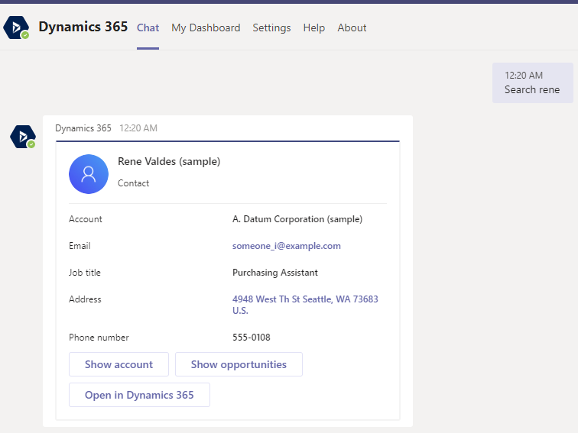Click the Phone number field label
578x433 pixels.
point(99,338)
